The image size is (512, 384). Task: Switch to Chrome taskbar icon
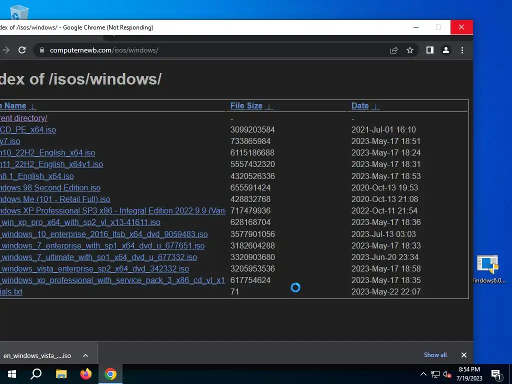coord(110,374)
